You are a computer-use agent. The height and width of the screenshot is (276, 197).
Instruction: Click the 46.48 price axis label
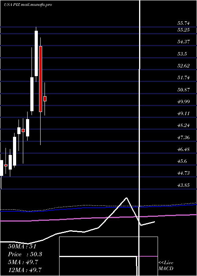pyautogui.click(x=184, y=149)
